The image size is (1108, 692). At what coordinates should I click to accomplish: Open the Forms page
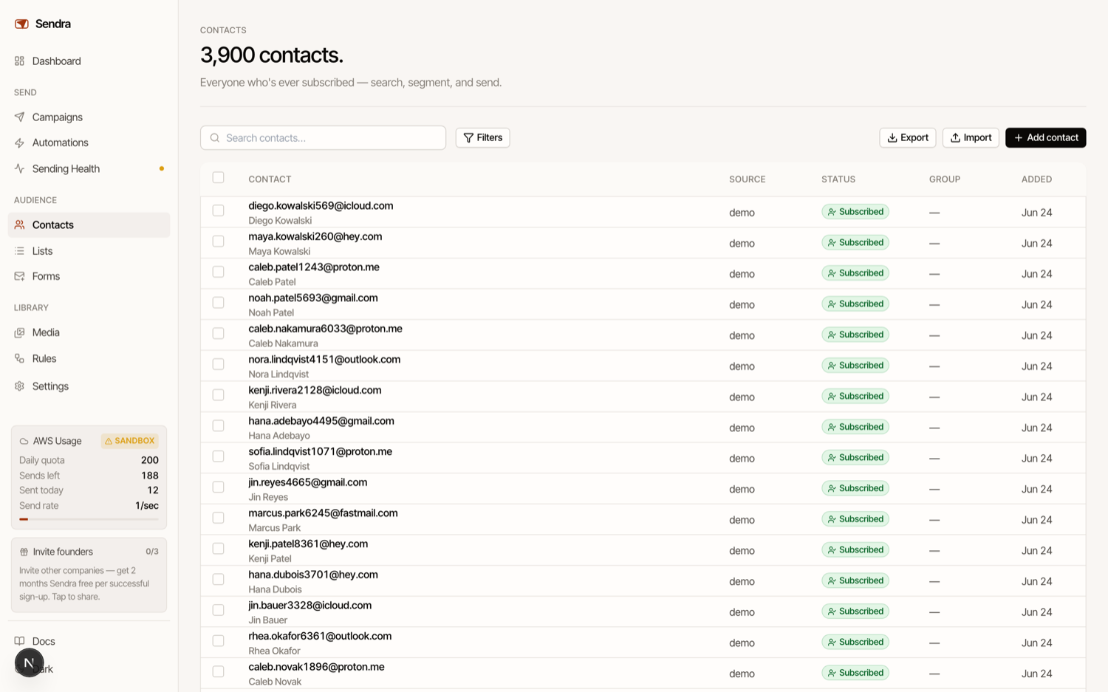(x=89, y=276)
